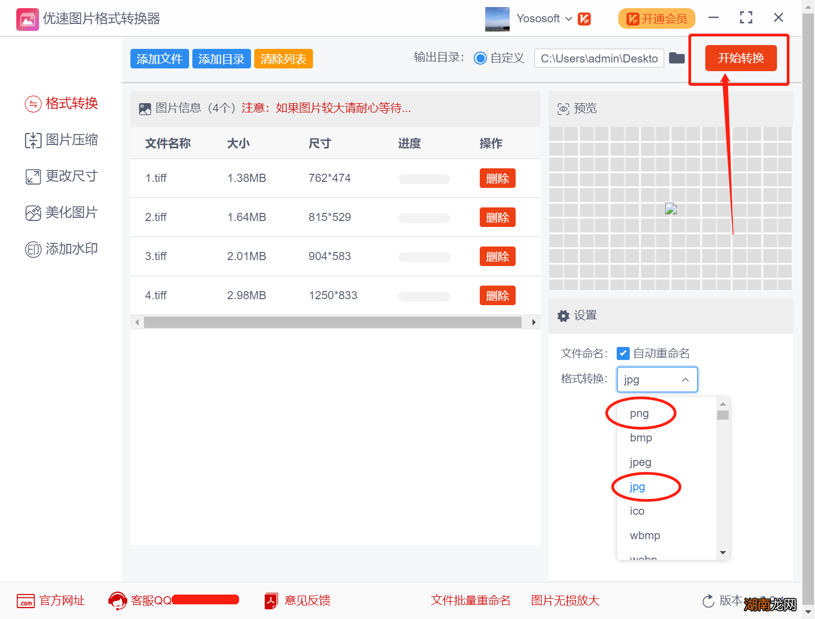The height and width of the screenshot is (619, 815).
Task: Toggle the 自动重命名 checkbox
Action: 623,353
